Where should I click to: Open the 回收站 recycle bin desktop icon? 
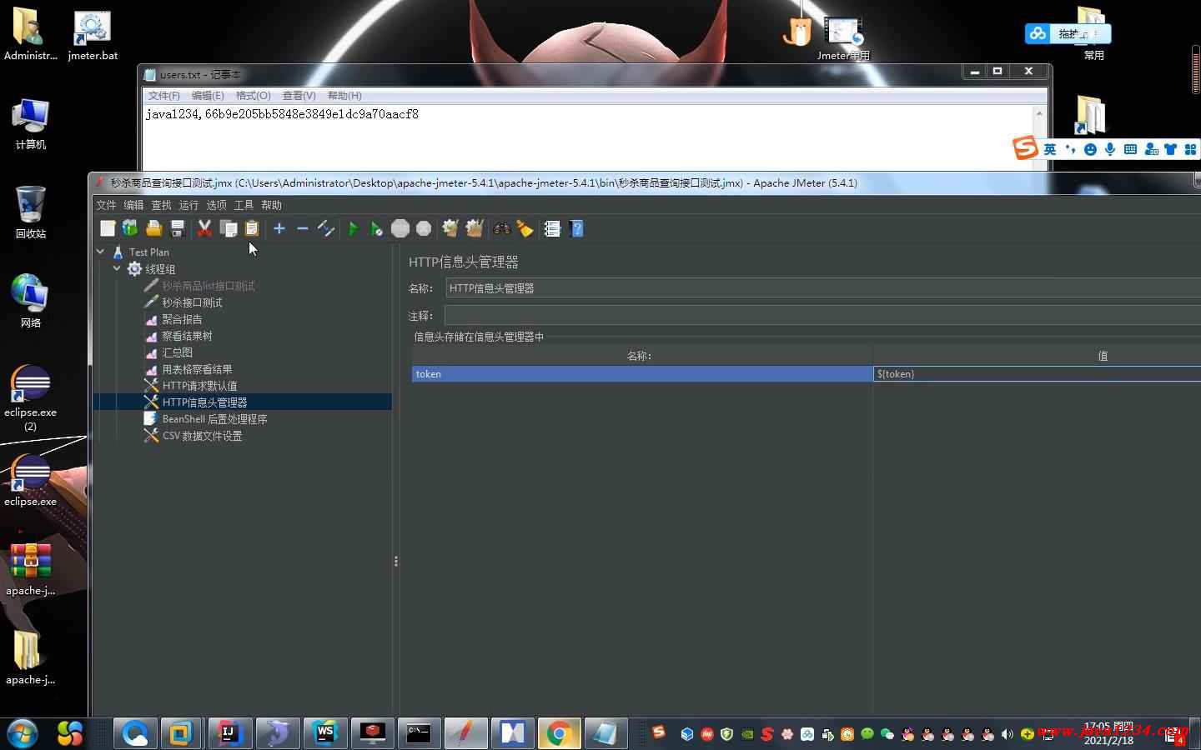click(31, 212)
